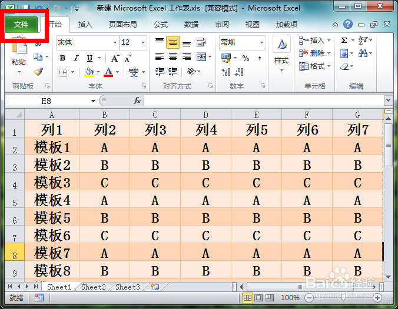This screenshot has width=398, height=309.
Task: Click the AutoSum sigma icon
Action: click(x=344, y=41)
